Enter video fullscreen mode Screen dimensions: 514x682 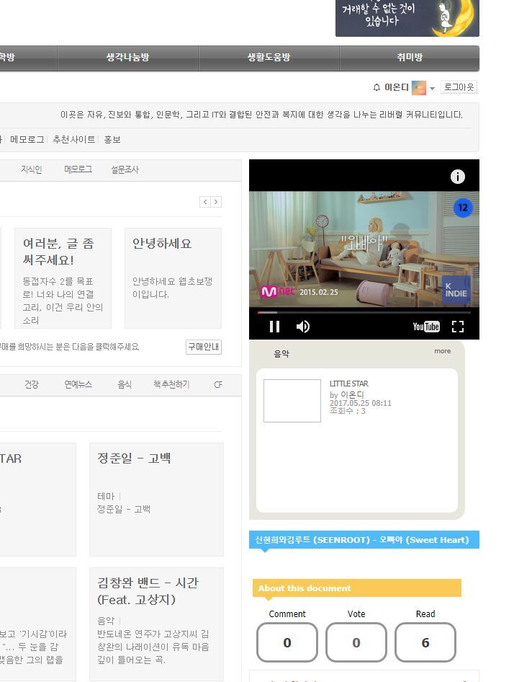(x=458, y=326)
